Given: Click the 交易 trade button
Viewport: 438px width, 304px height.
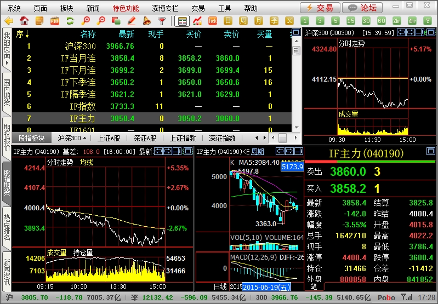Looking at the screenshot, I should pyautogui.click(x=319, y=8).
